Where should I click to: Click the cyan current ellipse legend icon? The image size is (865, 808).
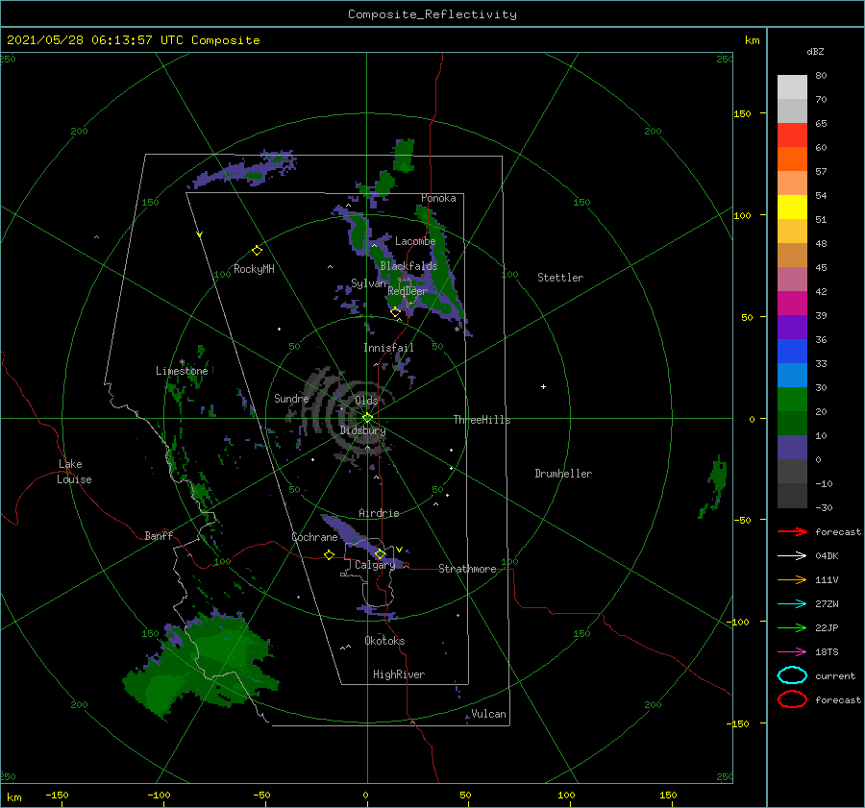(x=792, y=675)
